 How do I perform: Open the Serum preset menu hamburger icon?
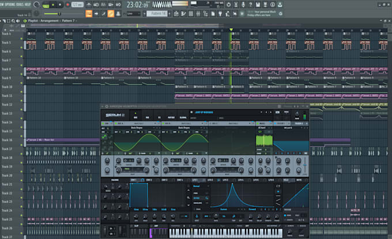(191, 112)
